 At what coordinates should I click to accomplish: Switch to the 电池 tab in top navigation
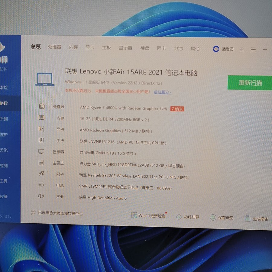[x=178, y=49]
